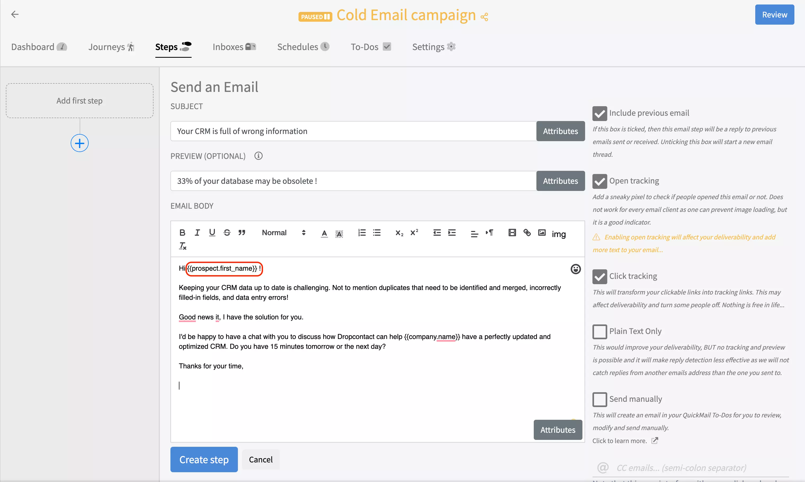This screenshot has height=482, width=805.
Task: Insert a link with chain icon
Action: coord(527,233)
